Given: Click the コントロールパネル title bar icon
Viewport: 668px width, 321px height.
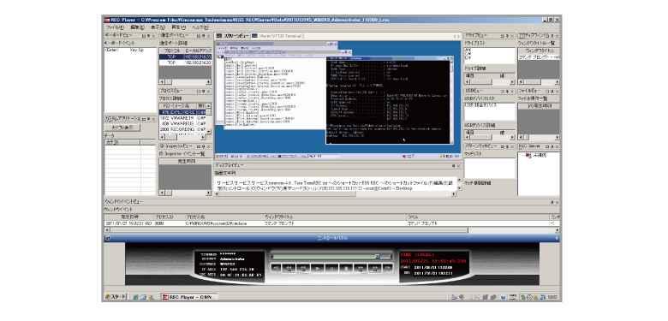Looking at the screenshot, I should [107, 238].
